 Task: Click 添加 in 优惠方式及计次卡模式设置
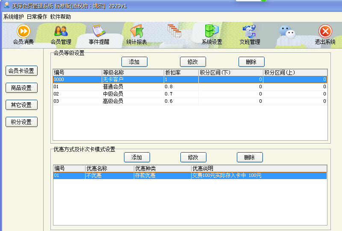point(137,157)
